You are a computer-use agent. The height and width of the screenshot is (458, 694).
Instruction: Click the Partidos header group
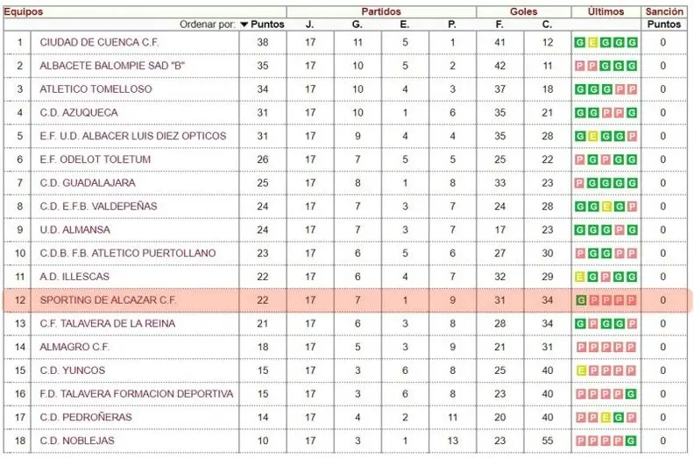coord(381,11)
